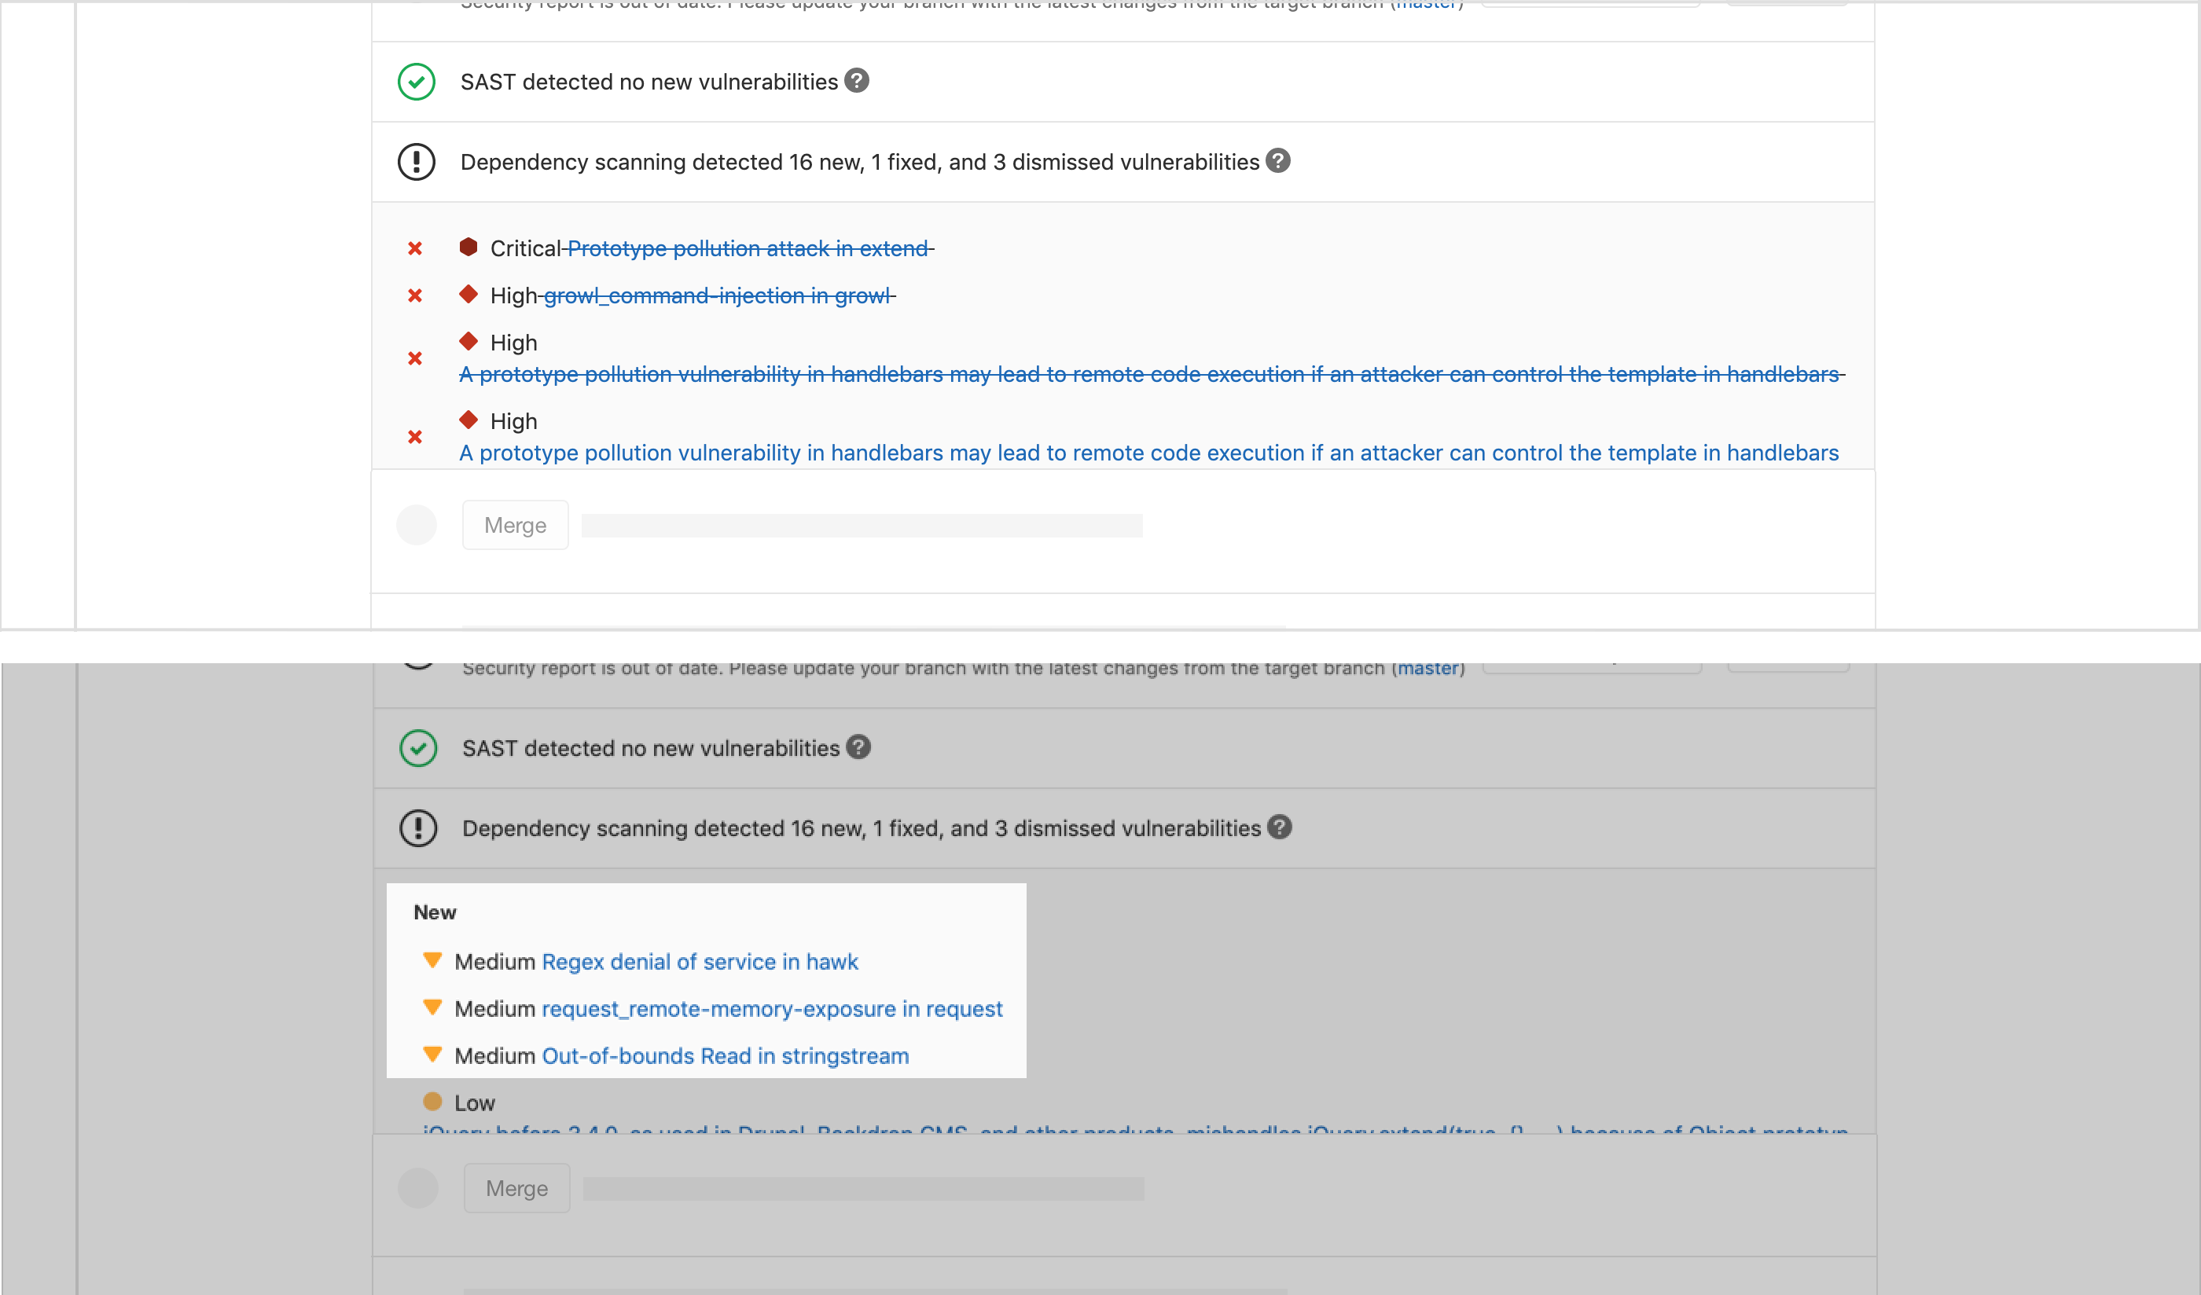Click the green SAST check icon in the dimmed lower view
Image resolution: width=2201 pixels, height=1295 pixels.
pos(418,748)
